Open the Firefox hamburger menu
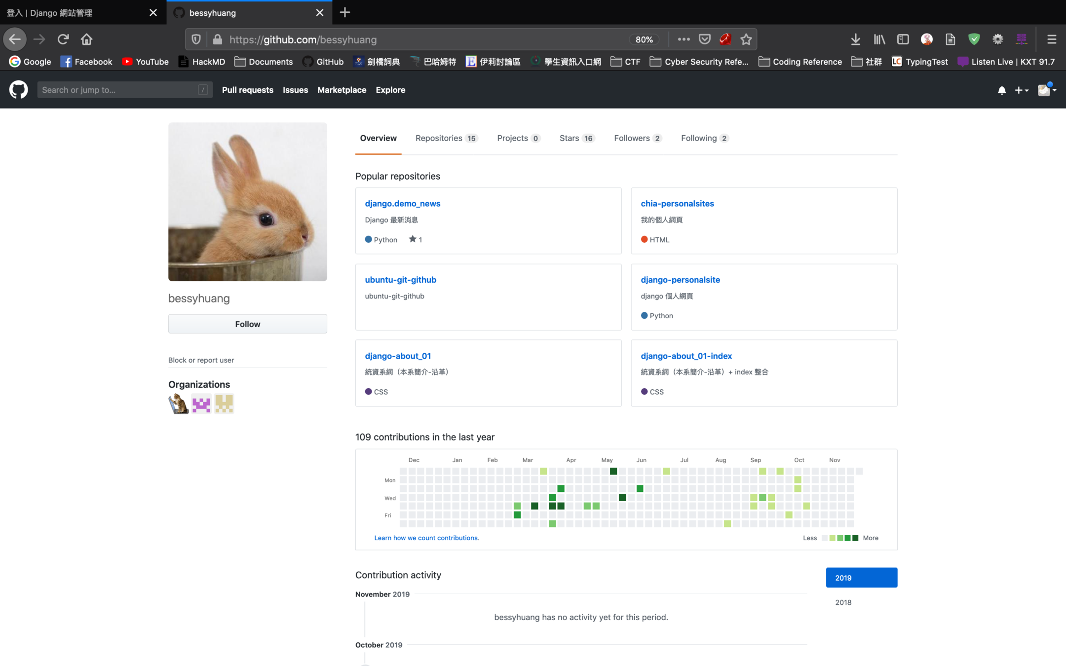1066x666 pixels. click(1052, 39)
